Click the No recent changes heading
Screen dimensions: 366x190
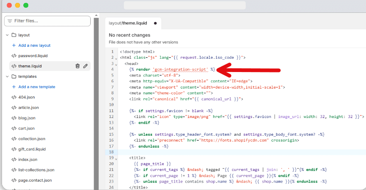pos(129,35)
